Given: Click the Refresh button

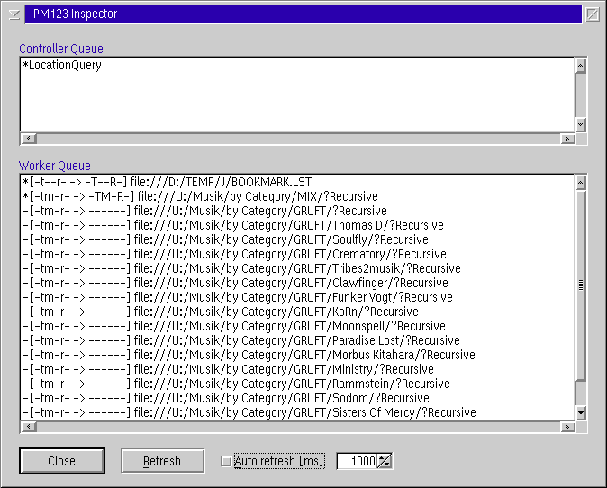Looking at the screenshot, I should [162, 461].
